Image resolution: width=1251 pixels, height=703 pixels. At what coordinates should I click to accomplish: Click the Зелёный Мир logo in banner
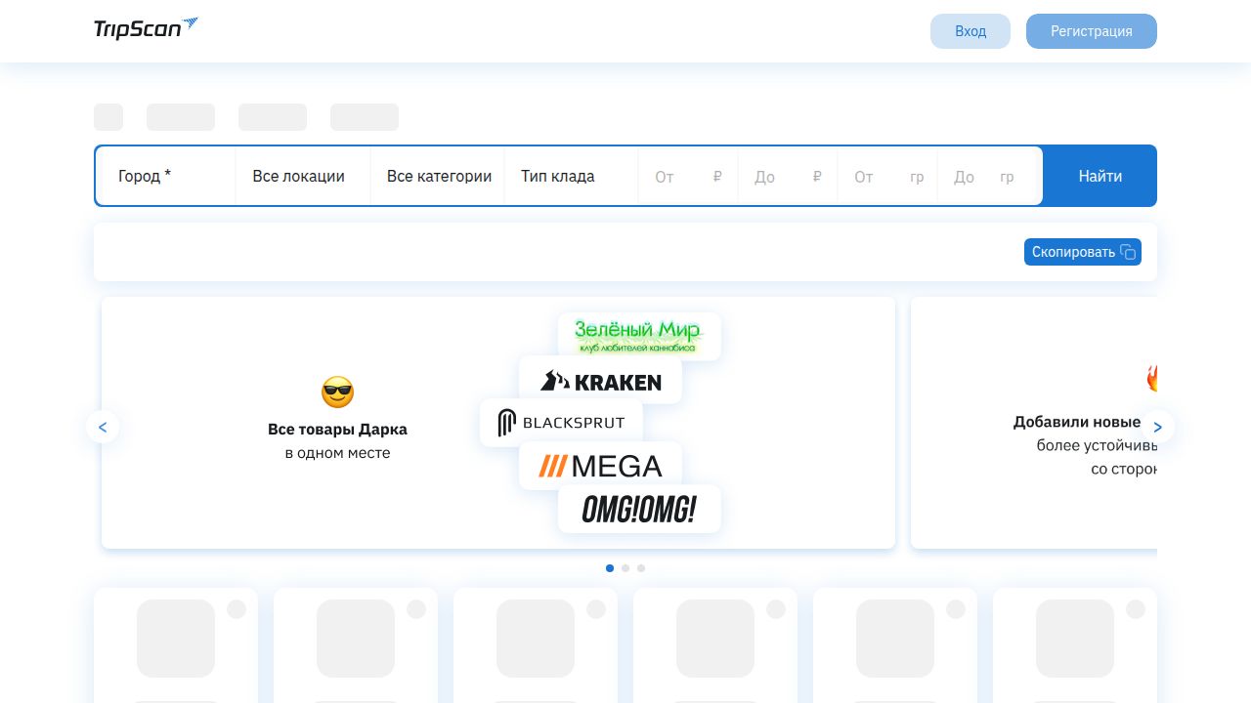[639, 336]
